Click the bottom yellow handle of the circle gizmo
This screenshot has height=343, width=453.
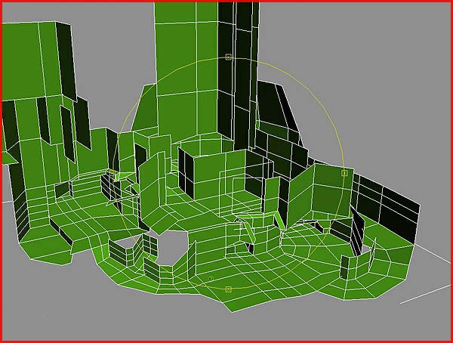click(x=228, y=289)
